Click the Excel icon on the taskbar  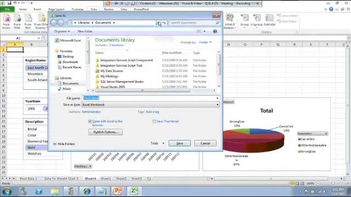pos(134,191)
